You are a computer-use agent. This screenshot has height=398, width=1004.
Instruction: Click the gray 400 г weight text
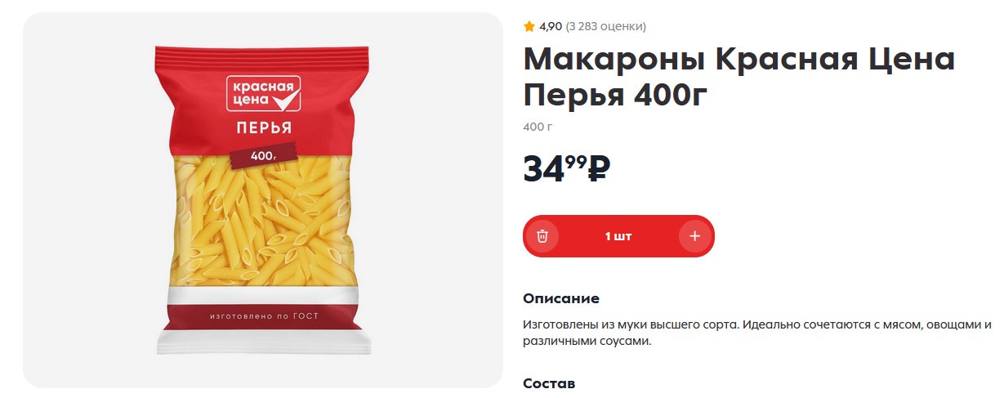pyautogui.click(x=538, y=127)
